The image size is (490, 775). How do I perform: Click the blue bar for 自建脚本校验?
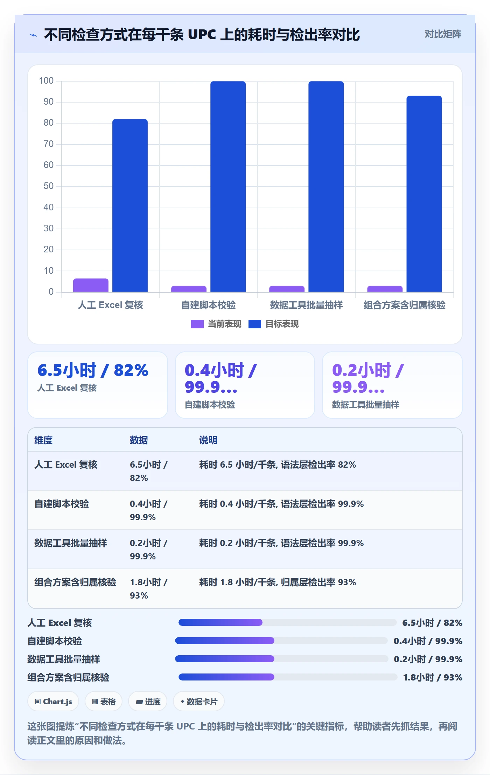[x=228, y=187]
